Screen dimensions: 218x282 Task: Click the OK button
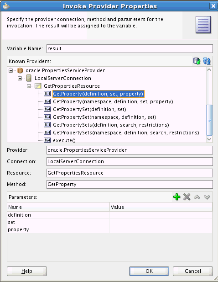[x=149, y=271]
